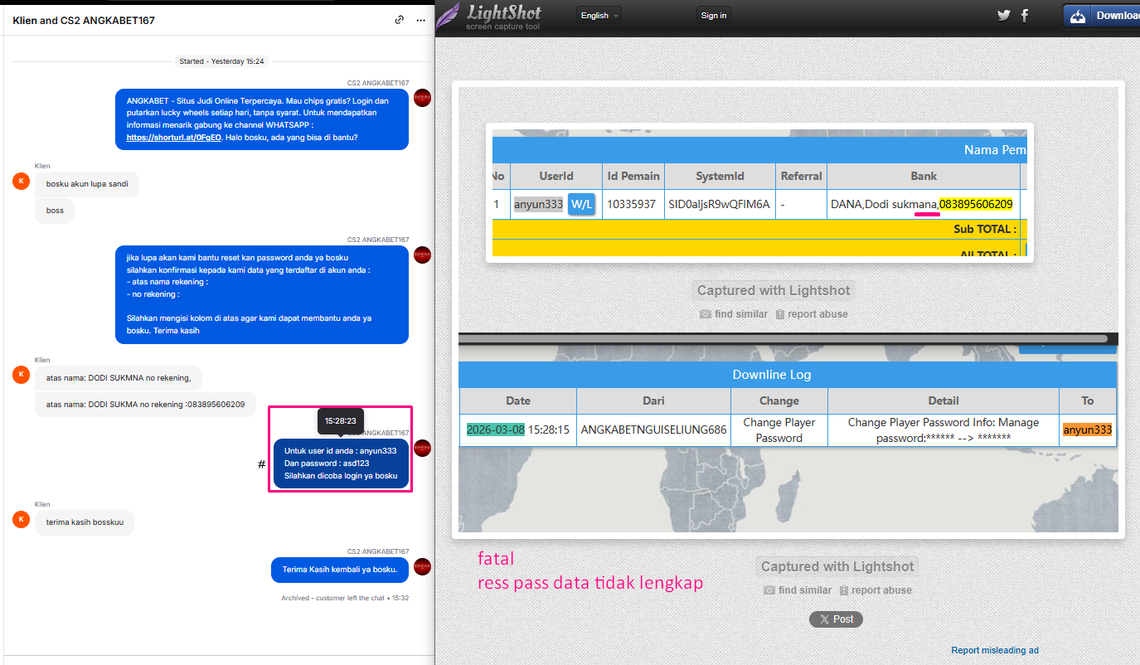Click the highlighted number 083895606209 in Bank cell
The width and height of the screenshot is (1140, 665).
click(976, 204)
